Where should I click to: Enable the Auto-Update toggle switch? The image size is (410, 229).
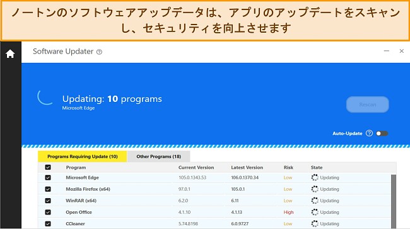[x=382, y=133]
